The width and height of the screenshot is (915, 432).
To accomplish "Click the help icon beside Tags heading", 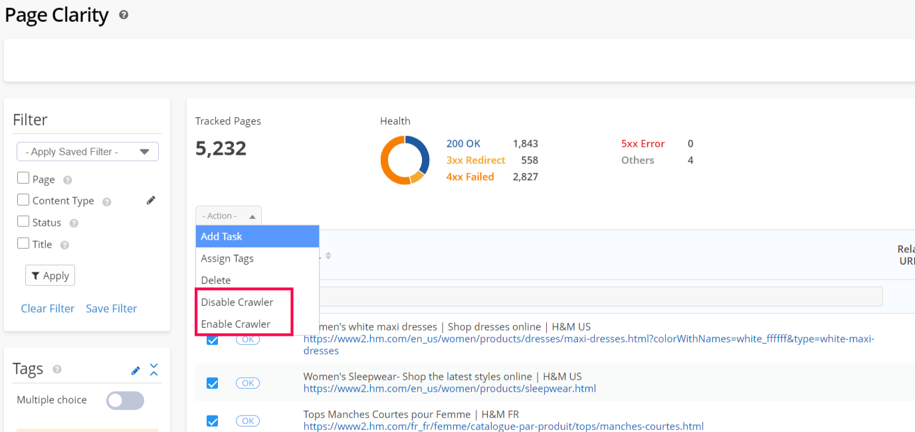I will coord(57,369).
